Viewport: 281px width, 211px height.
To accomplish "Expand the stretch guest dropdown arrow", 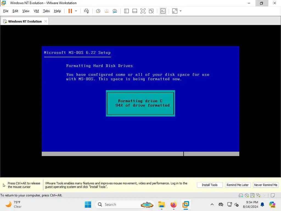I will 181,11.
